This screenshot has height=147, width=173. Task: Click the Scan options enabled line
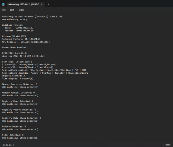(x=44, y=70)
